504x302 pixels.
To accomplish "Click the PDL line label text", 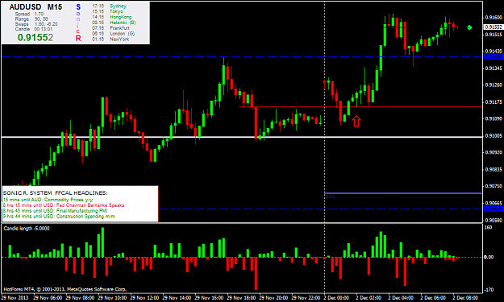I will [x=331, y=197].
